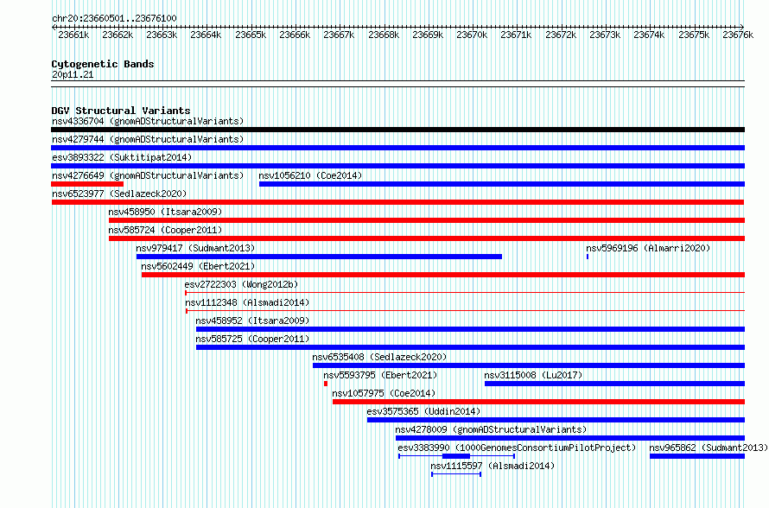Select the blue nsv979417 Sudmant2013 bar

pyautogui.click(x=320, y=257)
